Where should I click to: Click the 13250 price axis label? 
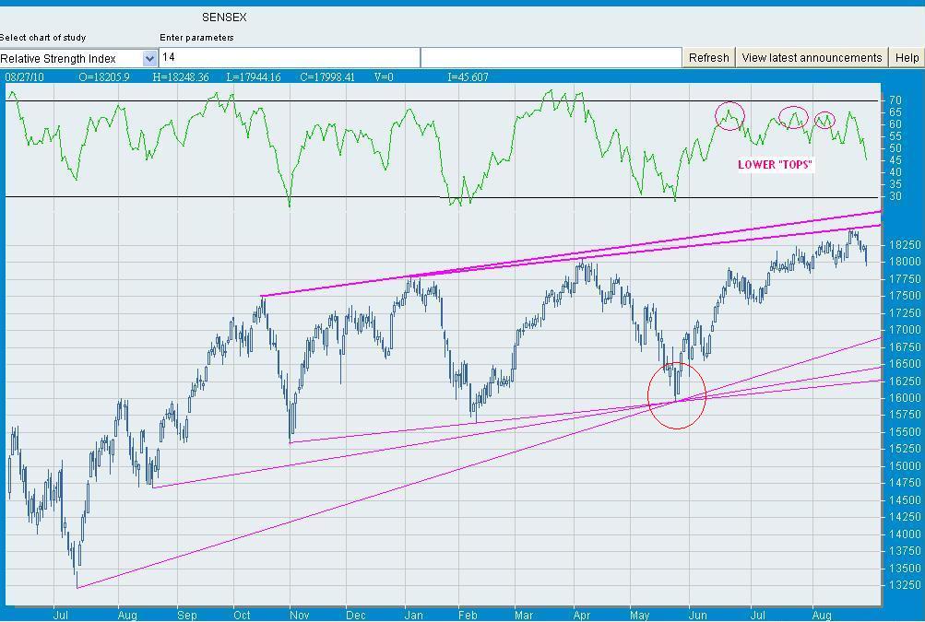tap(905, 585)
